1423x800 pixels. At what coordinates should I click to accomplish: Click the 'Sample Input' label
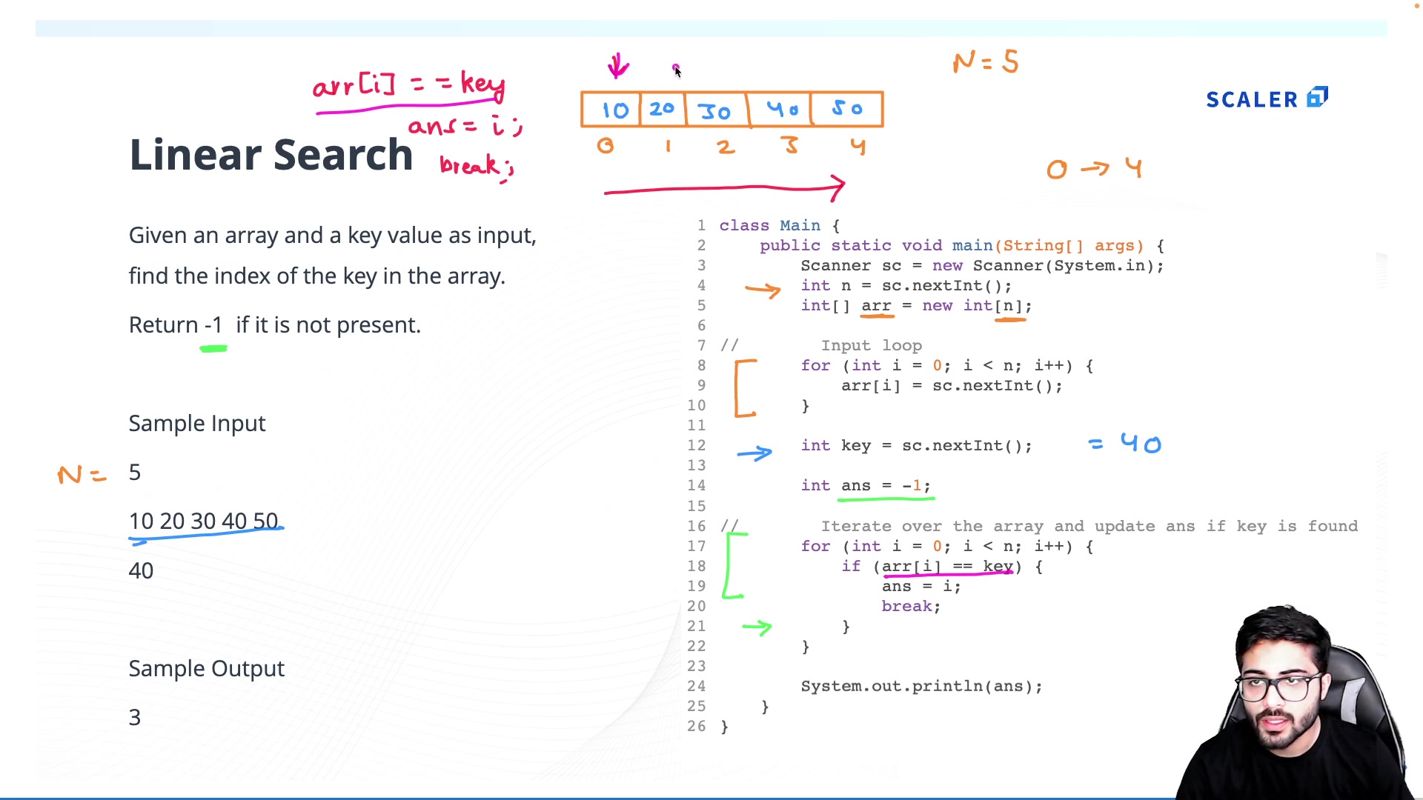(197, 424)
